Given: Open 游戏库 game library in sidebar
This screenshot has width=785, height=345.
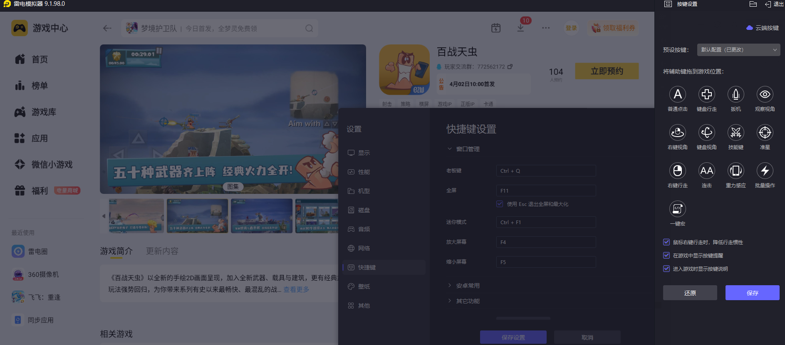Looking at the screenshot, I should [35, 112].
